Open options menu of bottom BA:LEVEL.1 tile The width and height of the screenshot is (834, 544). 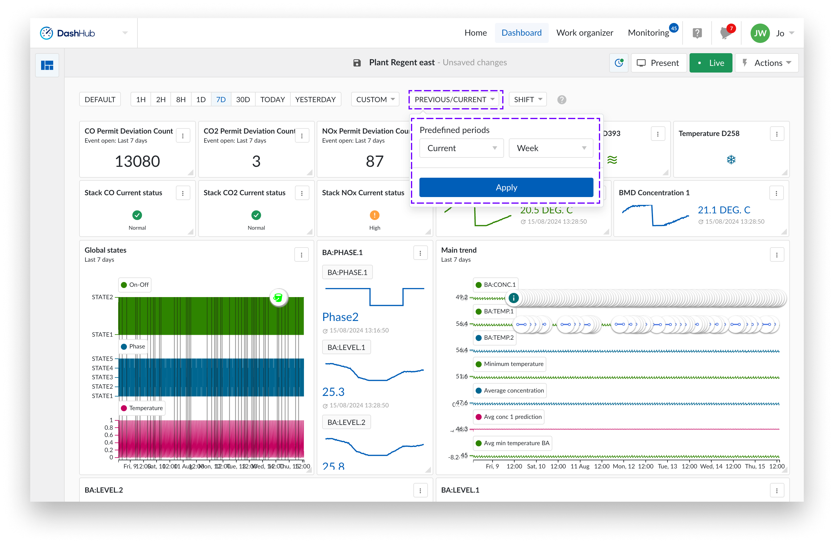pos(777,491)
